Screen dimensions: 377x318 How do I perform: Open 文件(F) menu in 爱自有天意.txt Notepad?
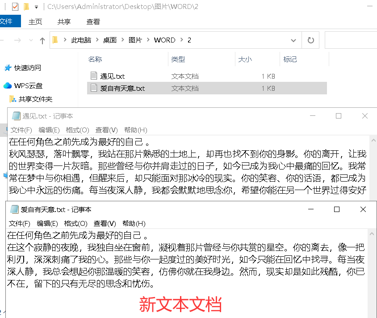click(20, 223)
